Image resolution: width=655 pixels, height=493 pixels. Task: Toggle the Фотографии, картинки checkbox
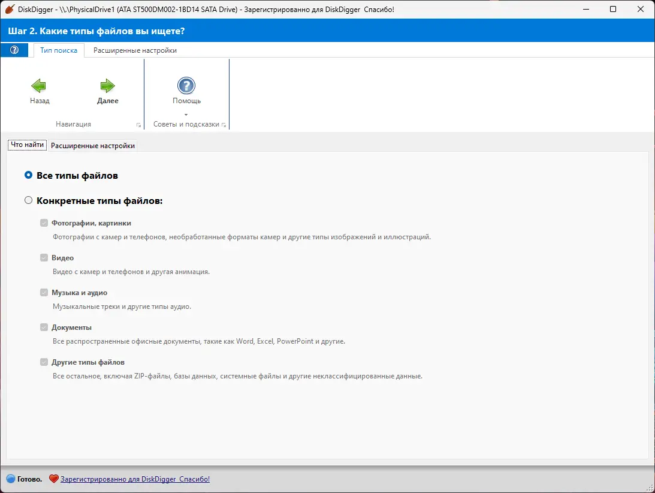click(44, 223)
